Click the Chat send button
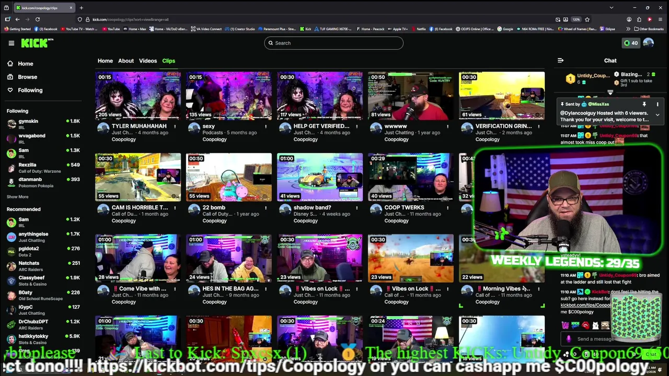 651,355
